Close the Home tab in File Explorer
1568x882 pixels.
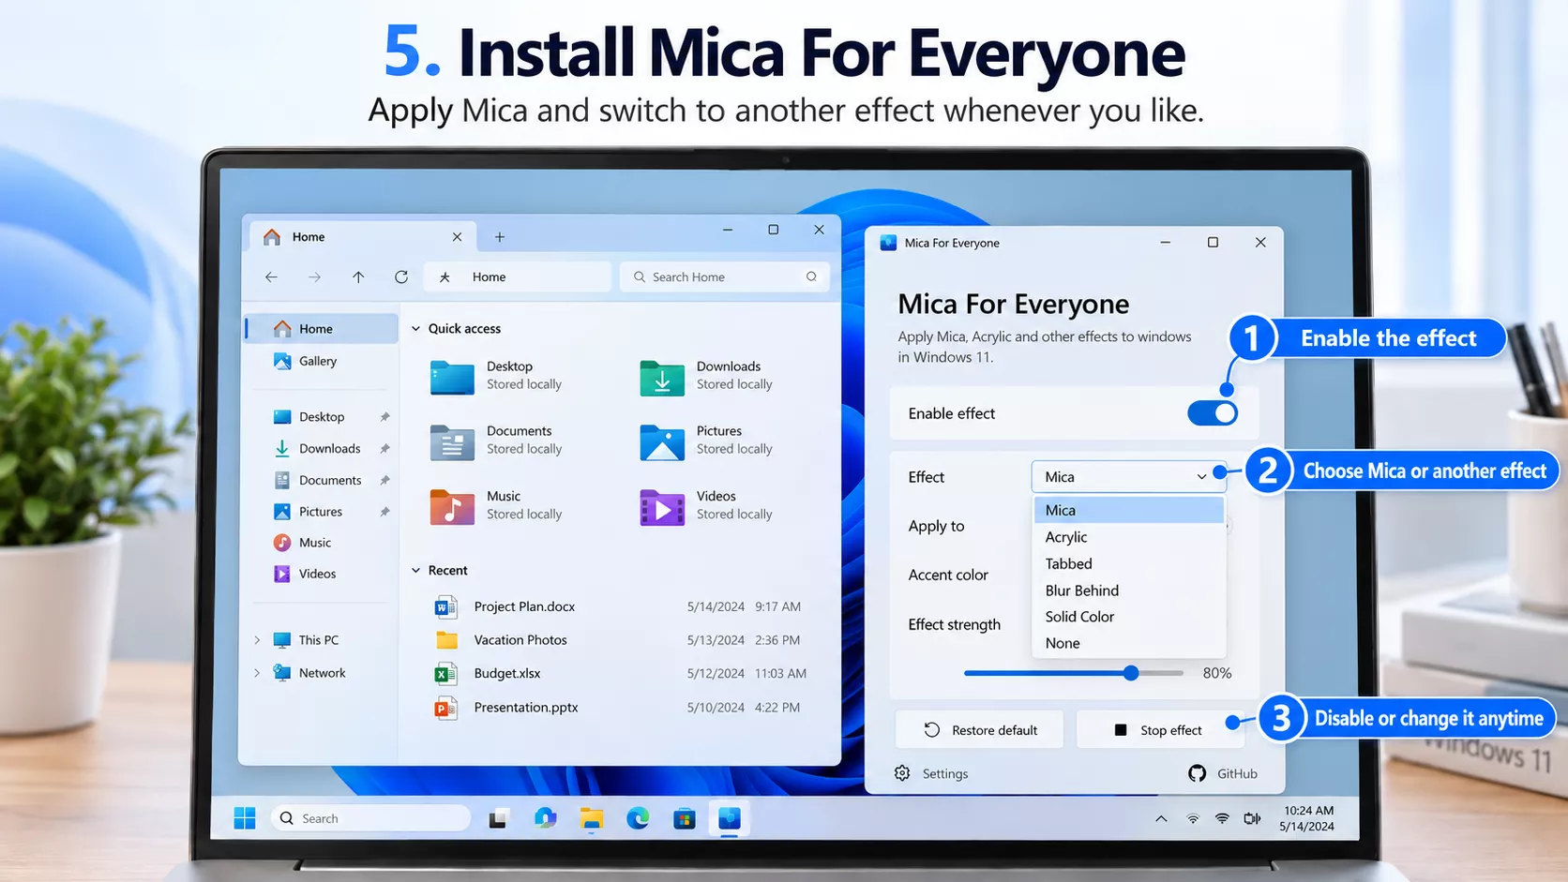point(458,237)
